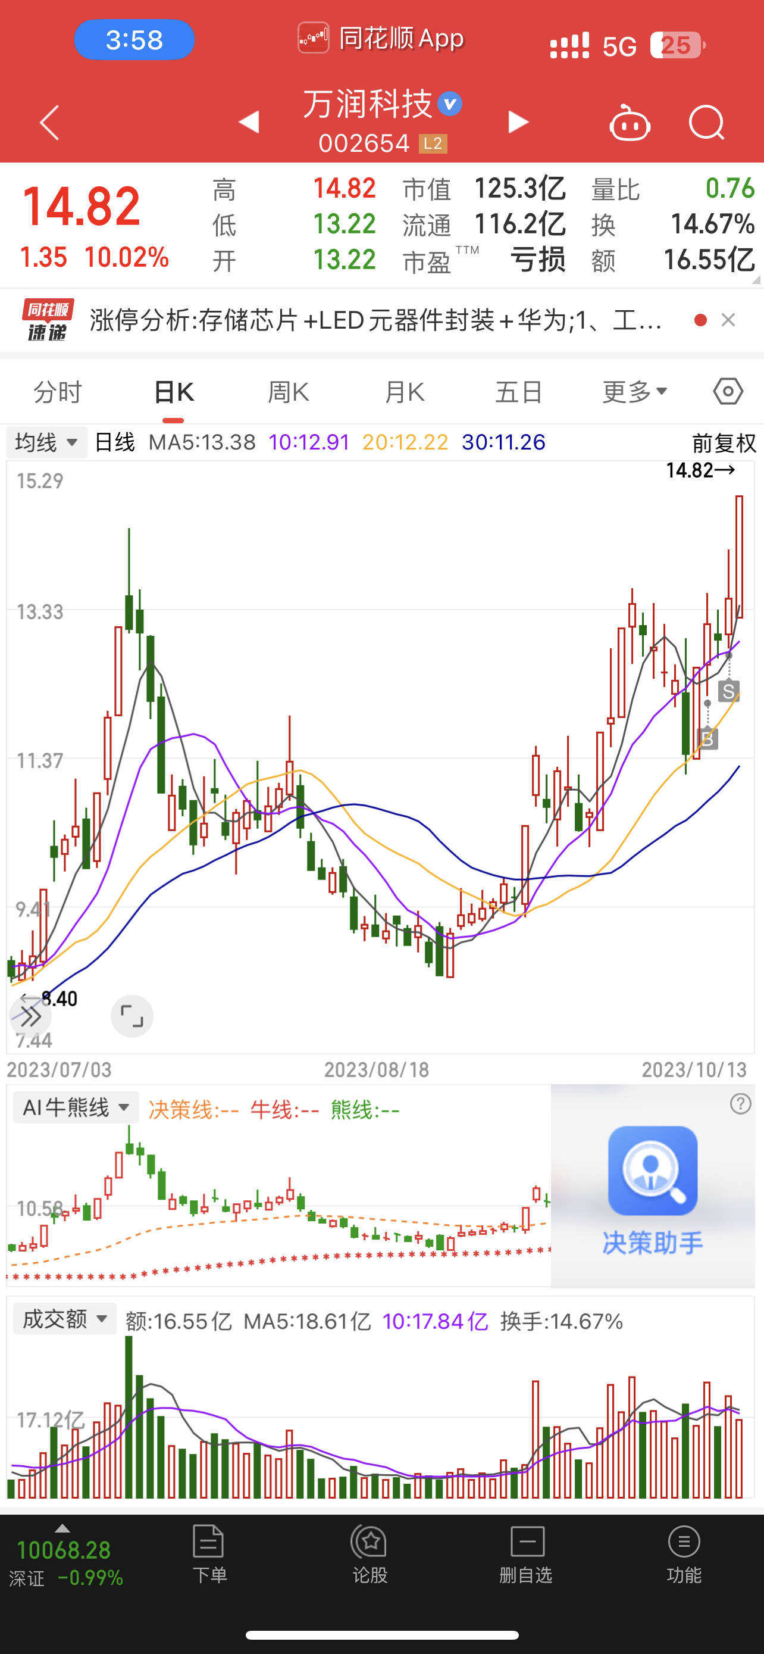Tap the 2023/10/13 date label
764x1654 pixels.
[694, 1070]
